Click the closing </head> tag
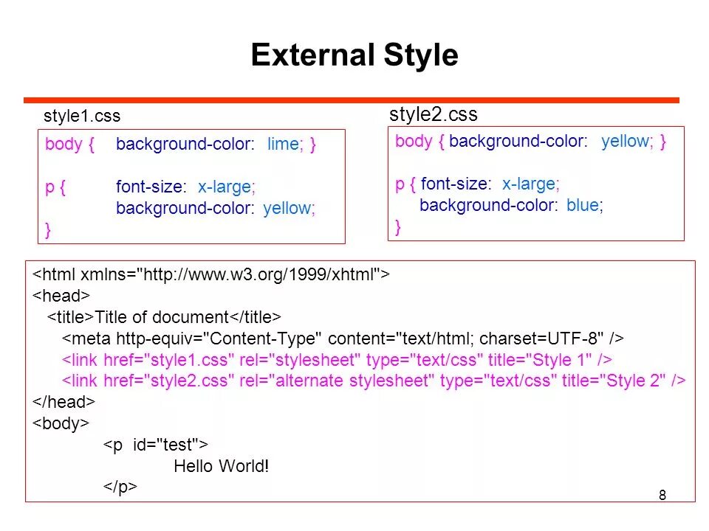The image size is (709, 531). point(64,402)
